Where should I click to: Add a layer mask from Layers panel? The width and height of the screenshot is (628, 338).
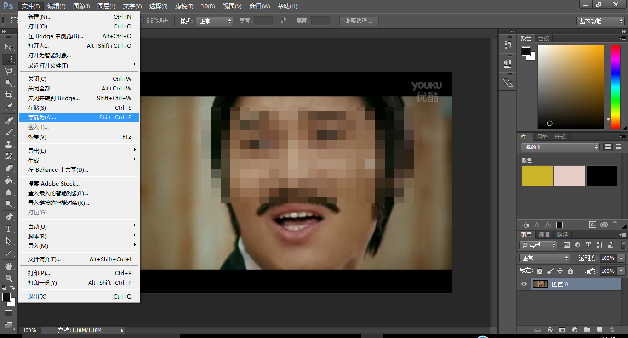(562, 330)
